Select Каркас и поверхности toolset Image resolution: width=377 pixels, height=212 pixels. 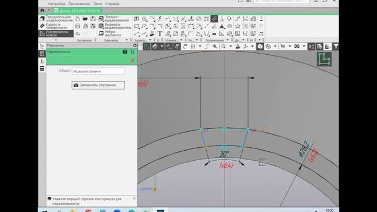[x=56, y=26]
